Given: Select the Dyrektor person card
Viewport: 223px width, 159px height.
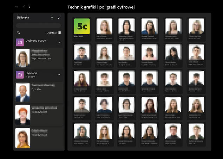Looking at the screenshot, I should click(39, 92).
